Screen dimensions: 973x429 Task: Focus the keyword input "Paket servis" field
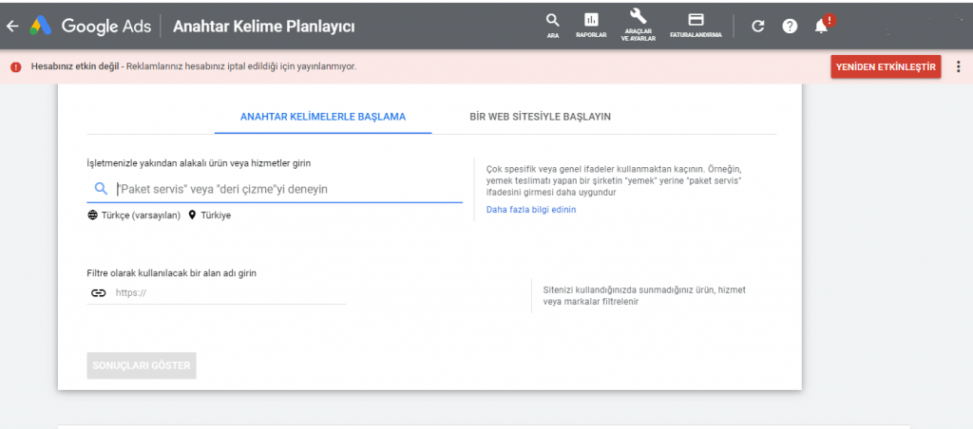coord(275,189)
